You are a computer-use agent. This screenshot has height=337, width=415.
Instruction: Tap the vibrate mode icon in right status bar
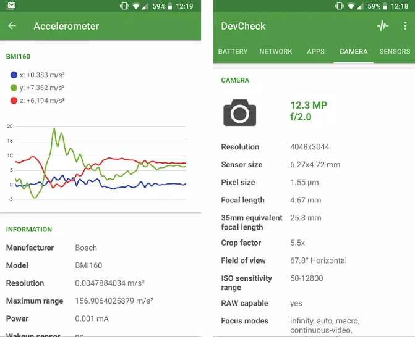click(x=338, y=6)
